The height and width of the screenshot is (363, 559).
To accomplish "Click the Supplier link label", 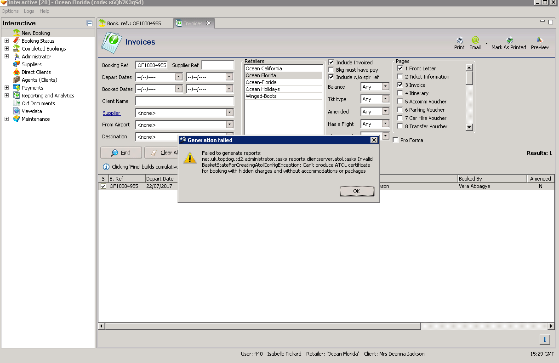I will [x=111, y=113].
